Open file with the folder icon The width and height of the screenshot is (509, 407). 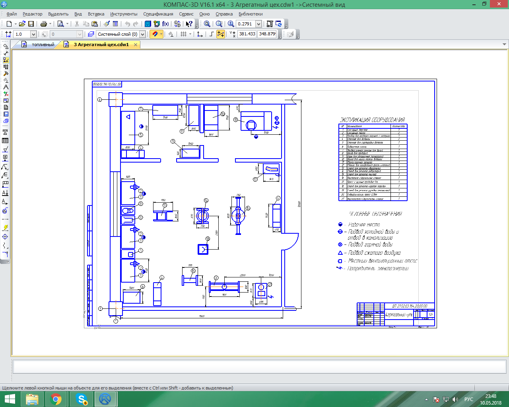coord(22,24)
